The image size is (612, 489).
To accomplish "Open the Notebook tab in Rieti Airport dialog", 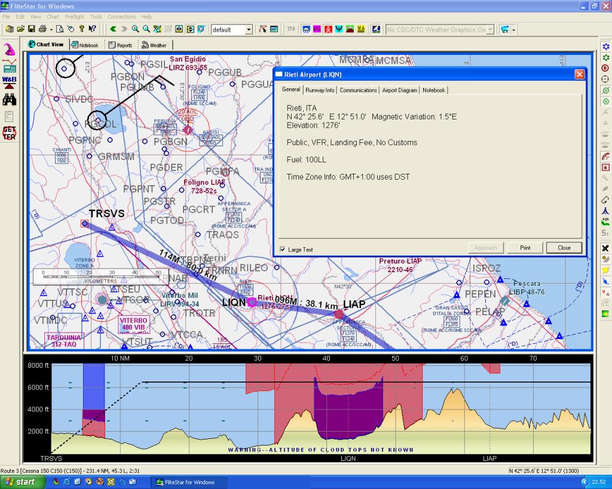I will coord(434,90).
